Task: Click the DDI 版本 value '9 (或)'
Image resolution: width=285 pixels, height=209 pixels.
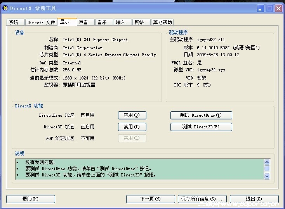Action: pos(204,85)
